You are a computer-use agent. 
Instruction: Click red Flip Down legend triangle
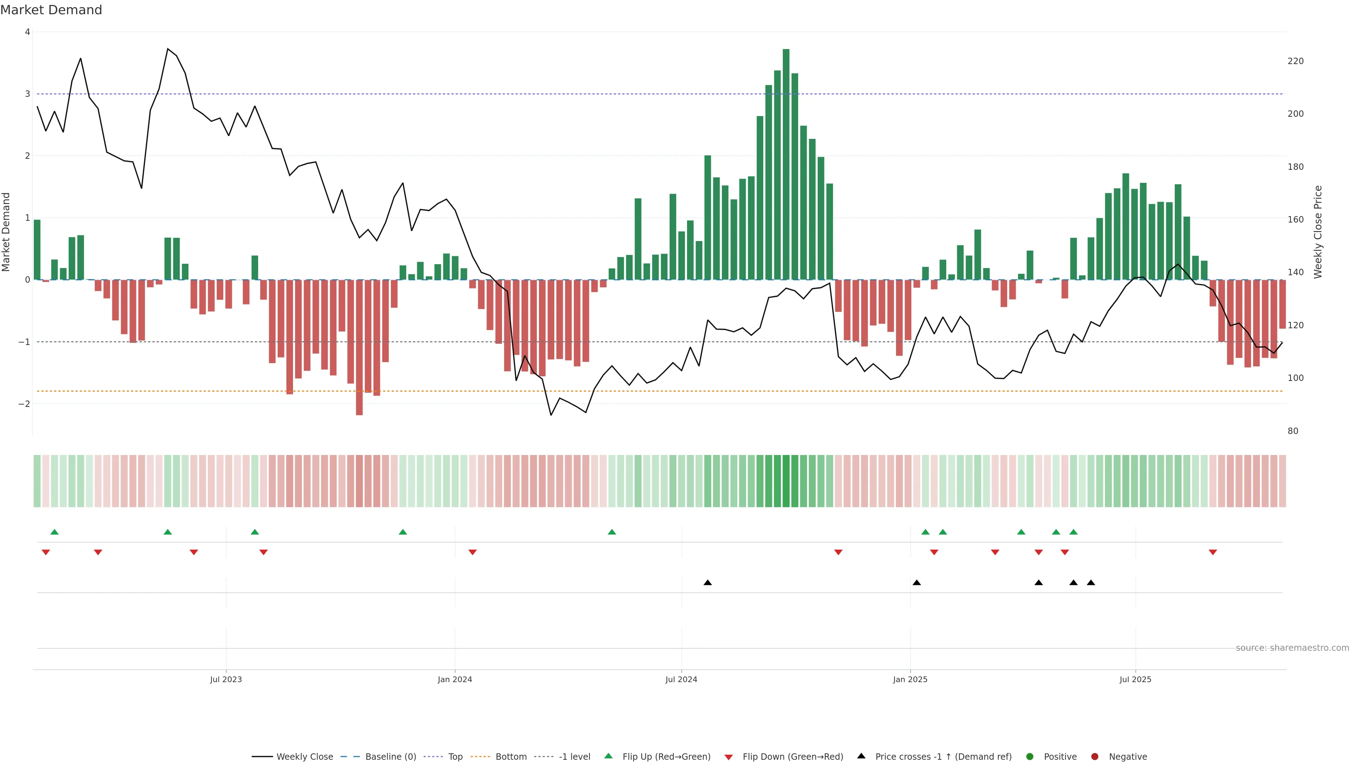[x=729, y=757]
